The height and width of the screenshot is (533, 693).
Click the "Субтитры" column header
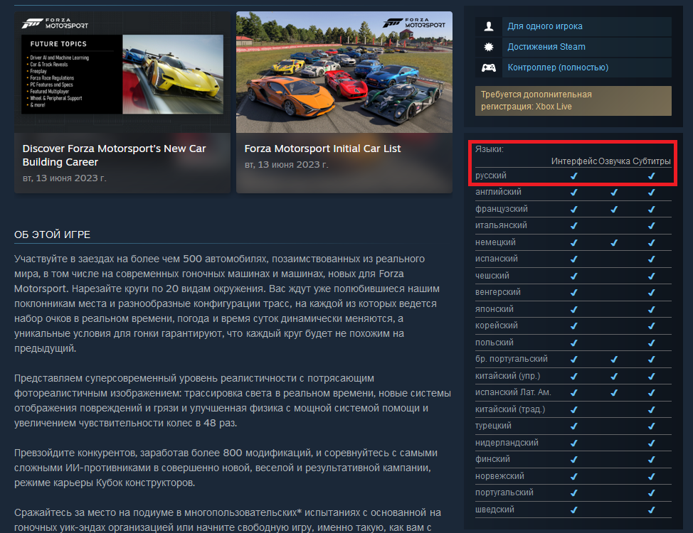(x=652, y=161)
